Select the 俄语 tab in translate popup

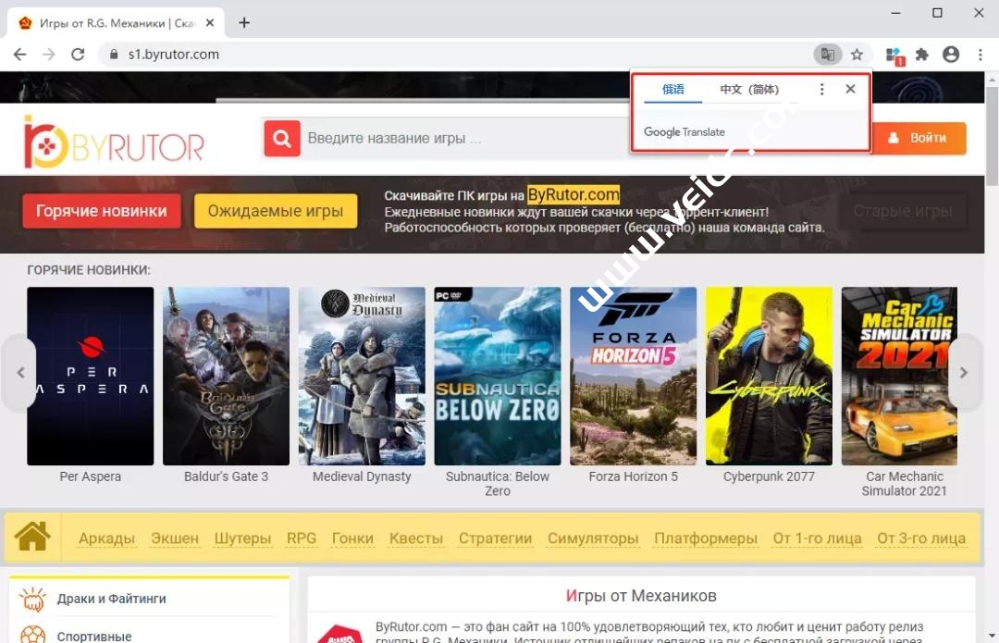pyautogui.click(x=672, y=89)
